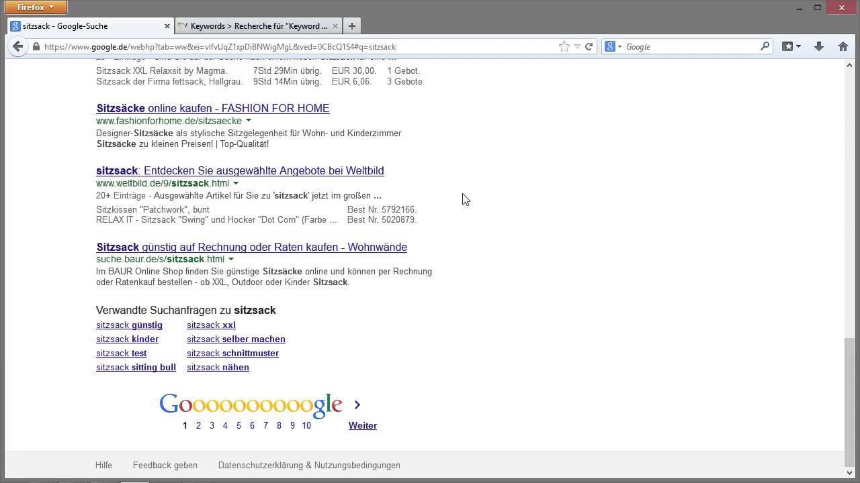The width and height of the screenshot is (860, 483).
Task: Go to results page 7
Action: click(265, 425)
